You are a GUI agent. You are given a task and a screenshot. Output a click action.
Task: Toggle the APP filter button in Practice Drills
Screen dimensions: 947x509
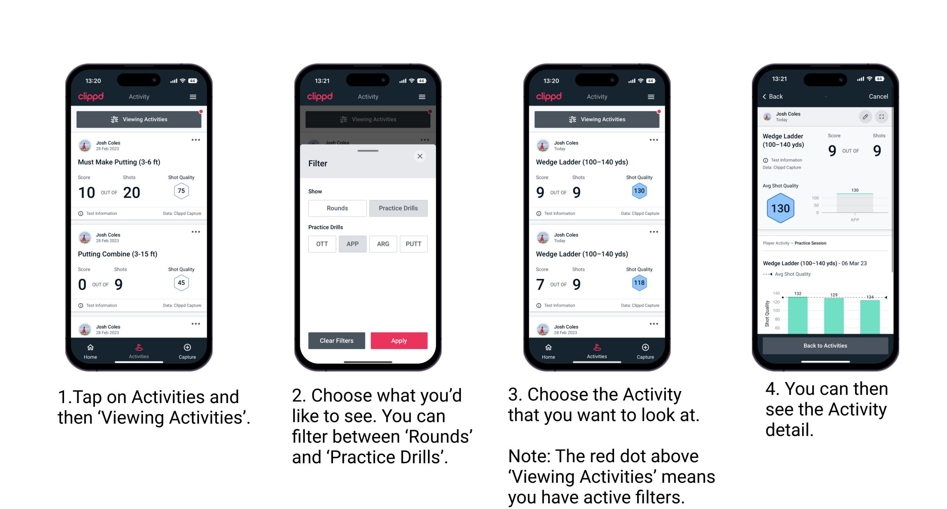point(353,244)
